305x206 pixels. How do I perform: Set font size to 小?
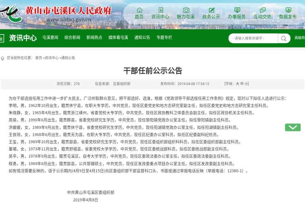pos(246,84)
